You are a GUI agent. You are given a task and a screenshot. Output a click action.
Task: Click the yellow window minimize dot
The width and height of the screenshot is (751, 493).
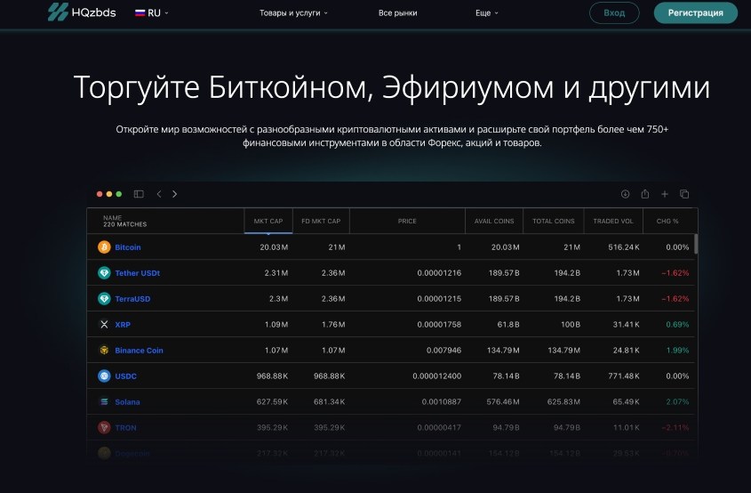click(x=109, y=194)
